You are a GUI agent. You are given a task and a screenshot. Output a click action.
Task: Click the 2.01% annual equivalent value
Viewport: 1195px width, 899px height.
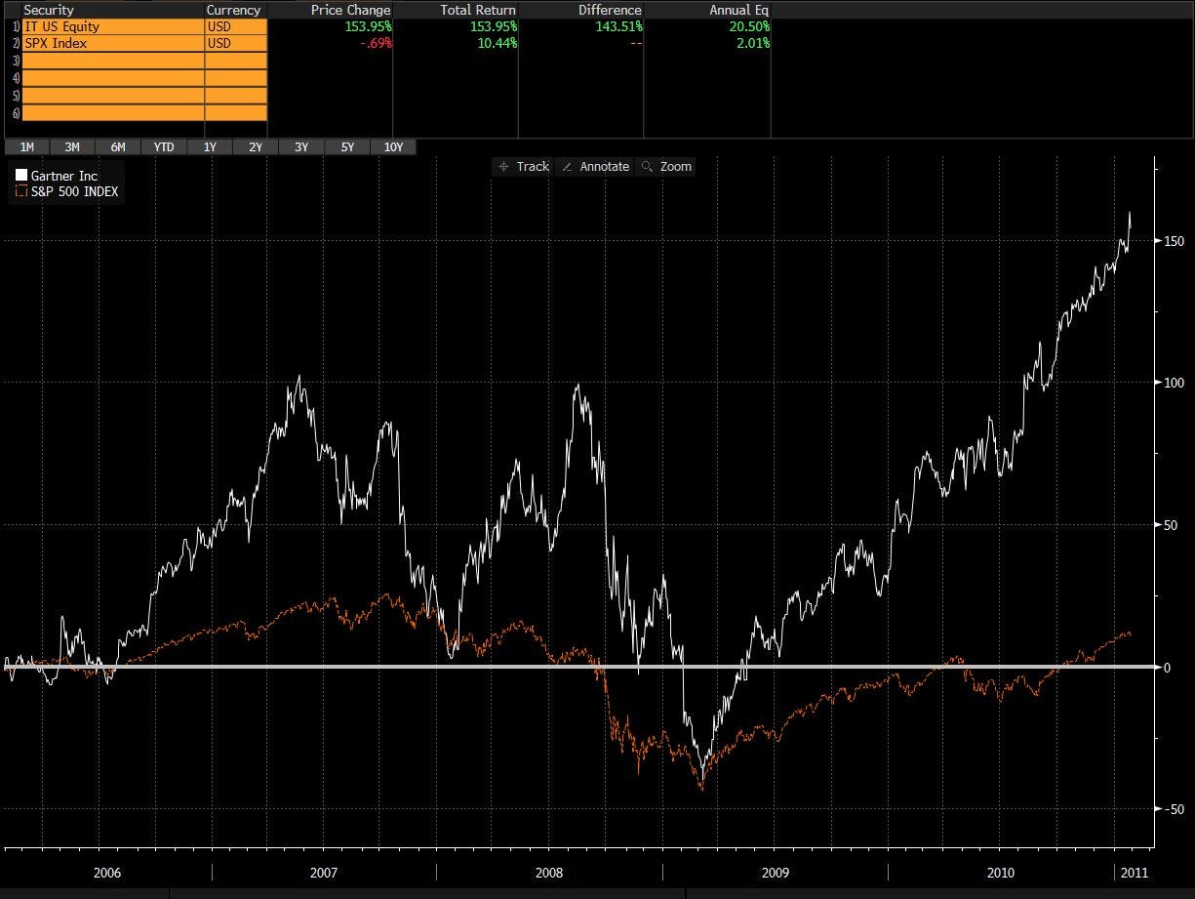(x=752, y=44)
